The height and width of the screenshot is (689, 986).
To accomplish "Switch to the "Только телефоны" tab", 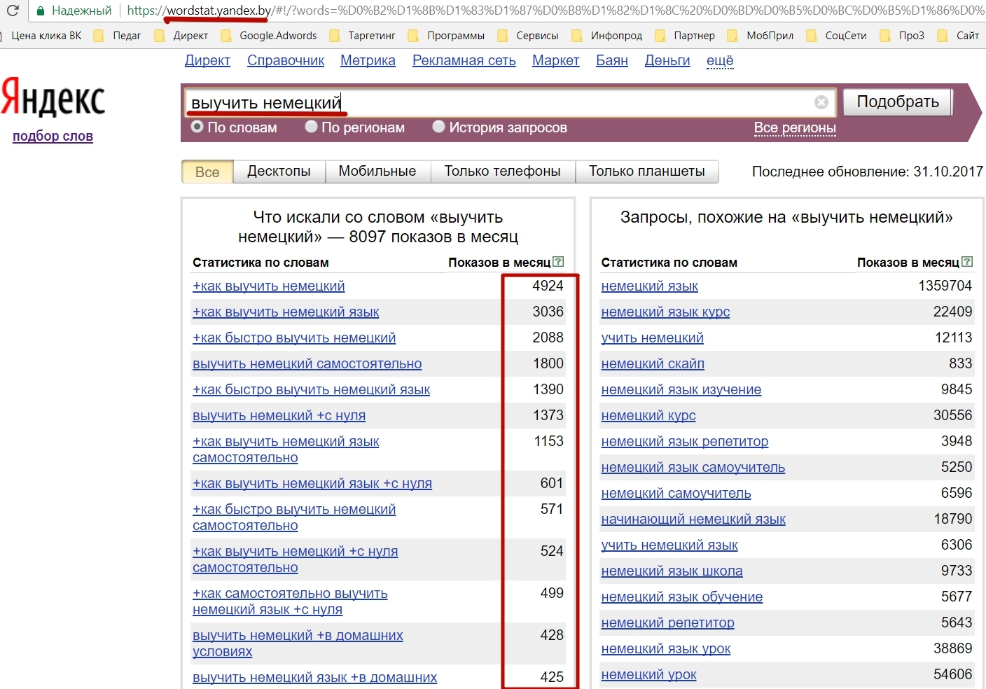I will coord(503,172).
